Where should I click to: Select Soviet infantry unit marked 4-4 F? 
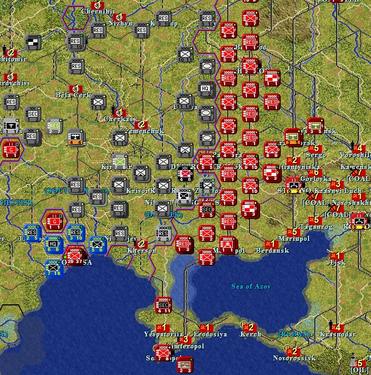(228, 31)
